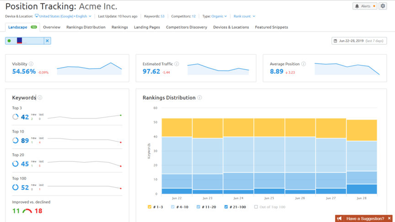Click the Estimated Traffic value 97.62

tap(151, 71)
